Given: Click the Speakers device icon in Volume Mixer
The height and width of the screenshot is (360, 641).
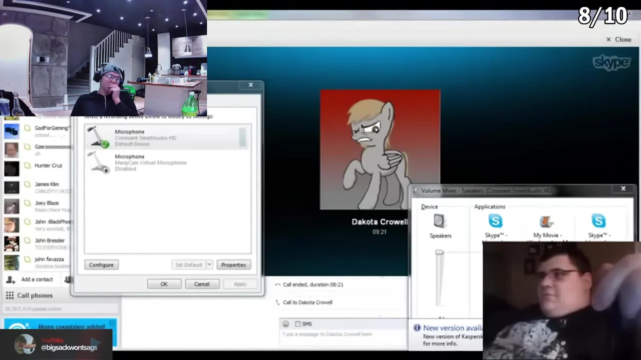Looking at the screenshot, I should click(439, 221).
